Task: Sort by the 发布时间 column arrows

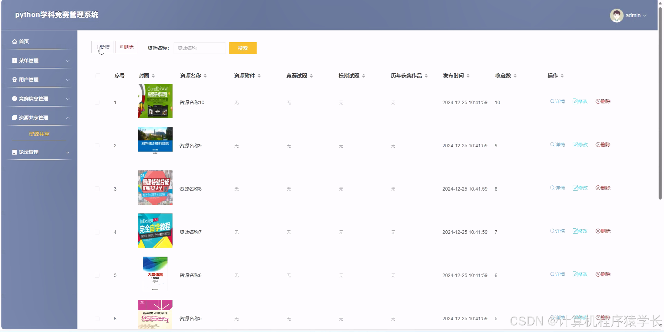Action: (468, 76)
